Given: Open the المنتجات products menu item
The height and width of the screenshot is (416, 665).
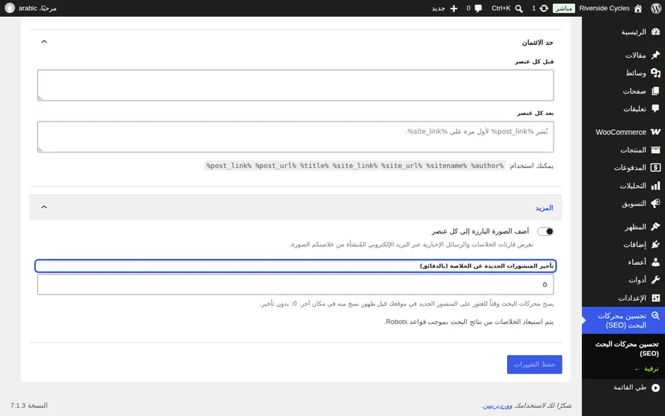Looking at the screenshot, I should coord(623,150).
